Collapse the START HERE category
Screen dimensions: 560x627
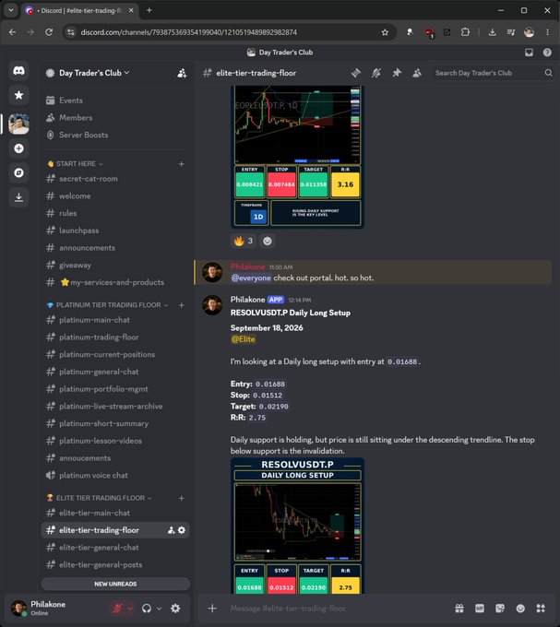coord(76,164)
